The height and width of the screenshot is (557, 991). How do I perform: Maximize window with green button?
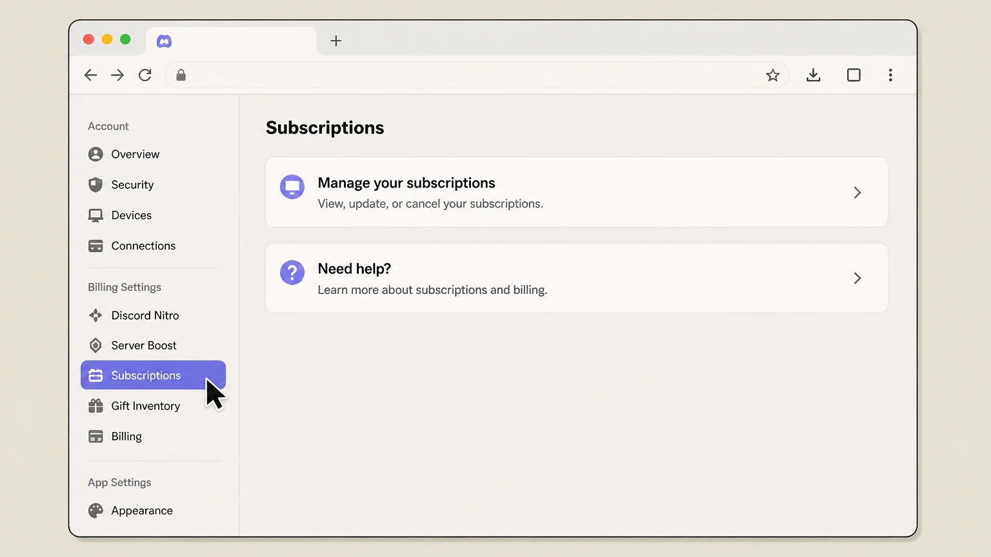(x=126, y=39)
